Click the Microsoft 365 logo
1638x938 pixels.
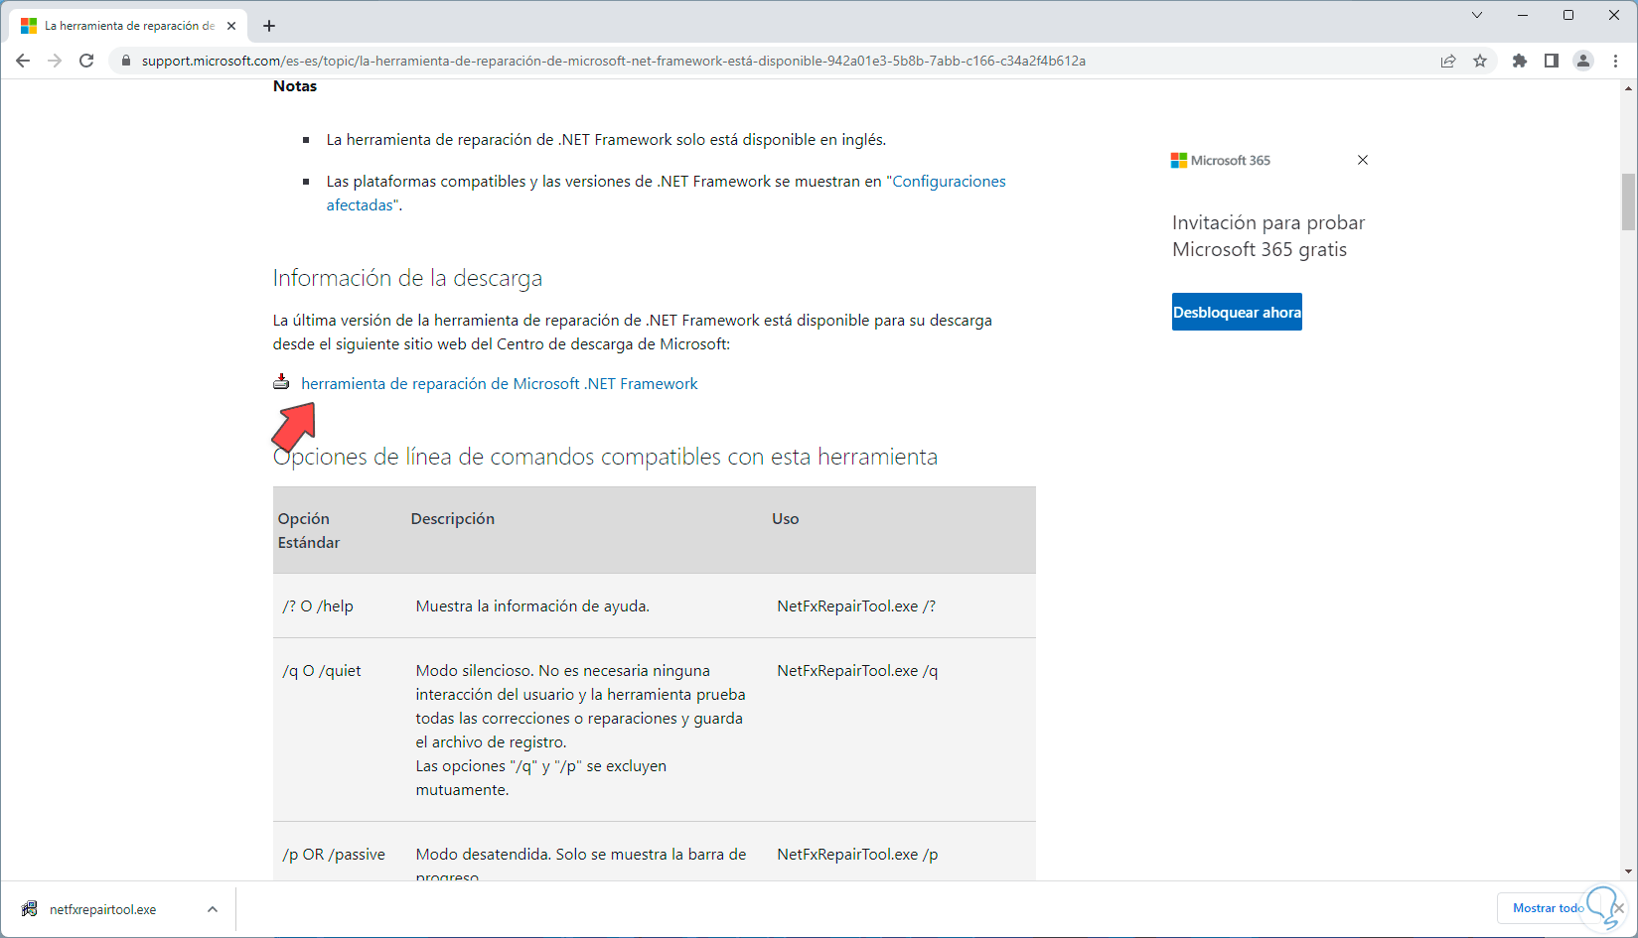1221,160
